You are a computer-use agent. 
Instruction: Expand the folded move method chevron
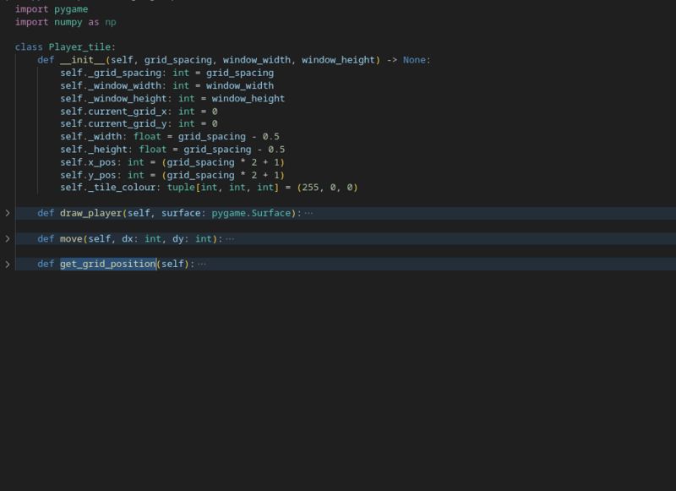click(8, 238)
